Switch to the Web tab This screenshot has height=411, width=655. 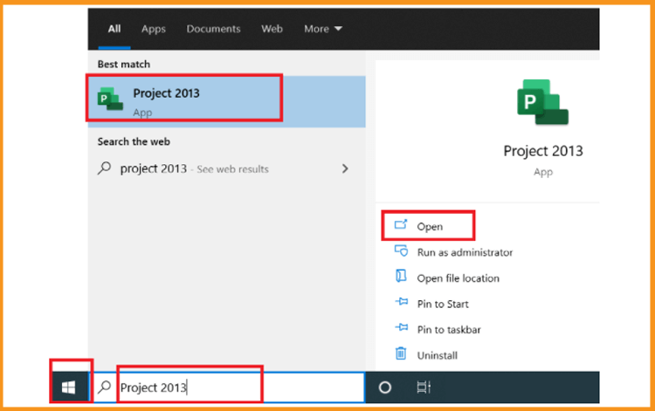(272, 29)
